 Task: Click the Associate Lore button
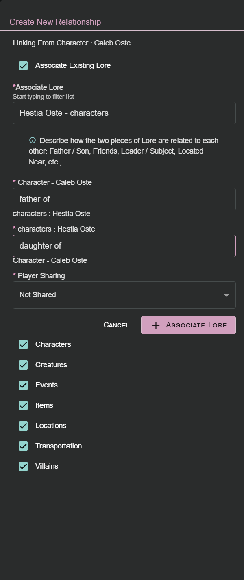[188, 325]
